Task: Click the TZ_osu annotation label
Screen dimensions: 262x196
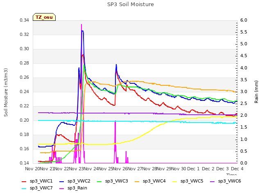Action: [x=44, y=17]
